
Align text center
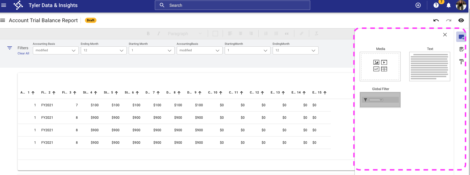[241, 34]
